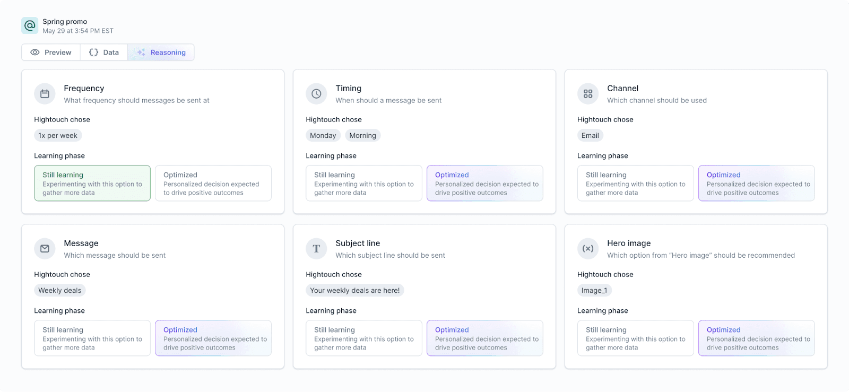Viewport: 849px width, 392px height.
Task: Click the Morning timing chip
Action: point(363,136)
